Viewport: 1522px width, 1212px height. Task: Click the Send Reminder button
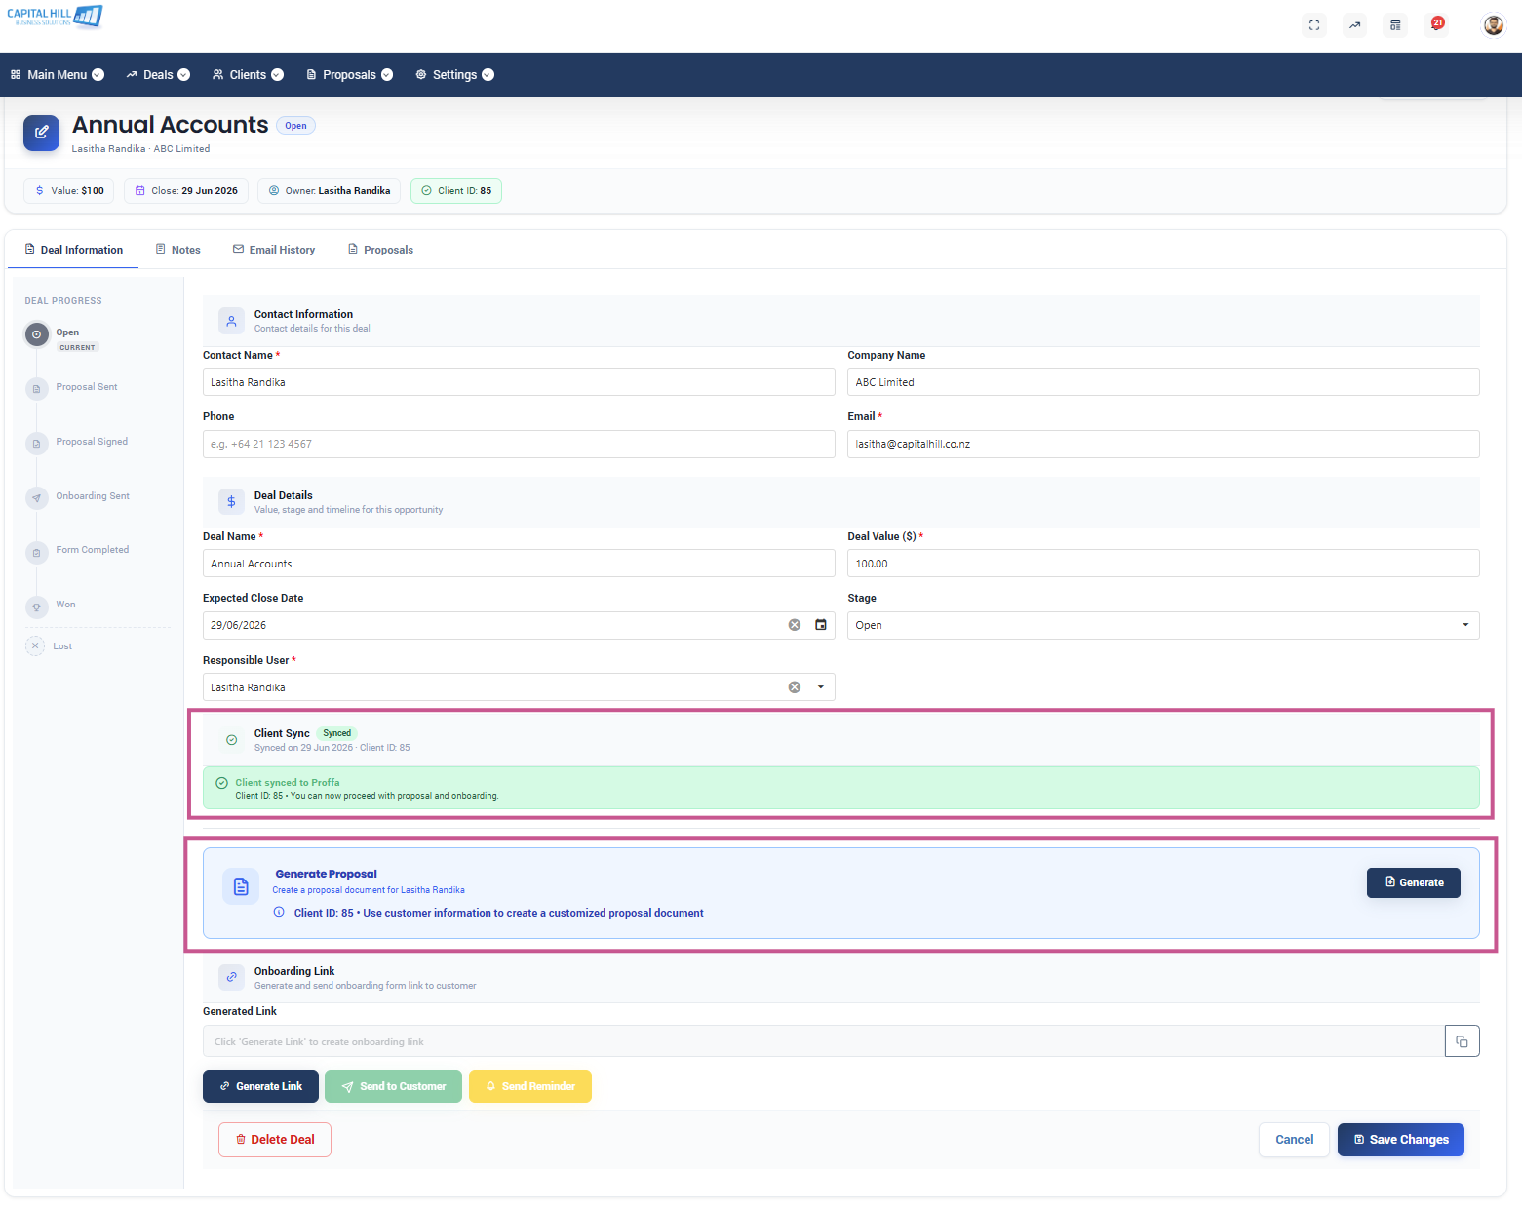[x=530, y=1086]
